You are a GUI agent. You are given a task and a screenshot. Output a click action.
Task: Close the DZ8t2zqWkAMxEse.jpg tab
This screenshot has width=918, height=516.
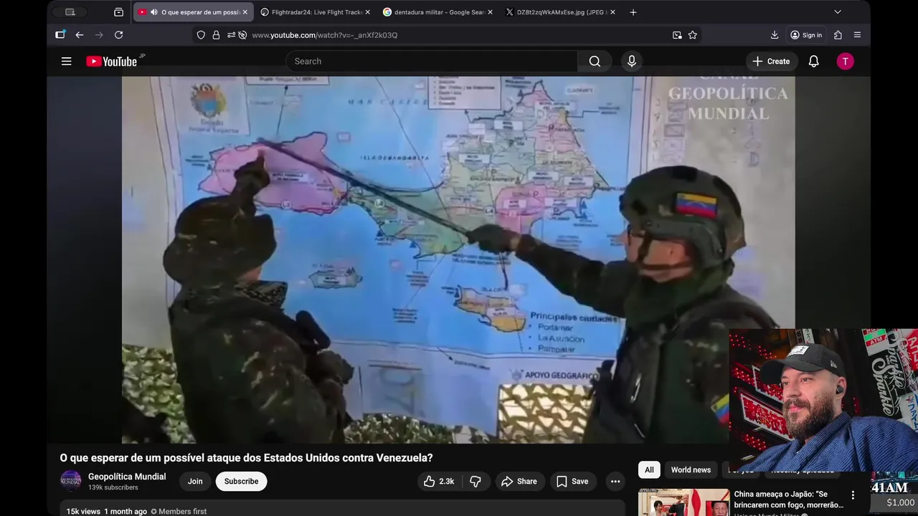point(612,12)
